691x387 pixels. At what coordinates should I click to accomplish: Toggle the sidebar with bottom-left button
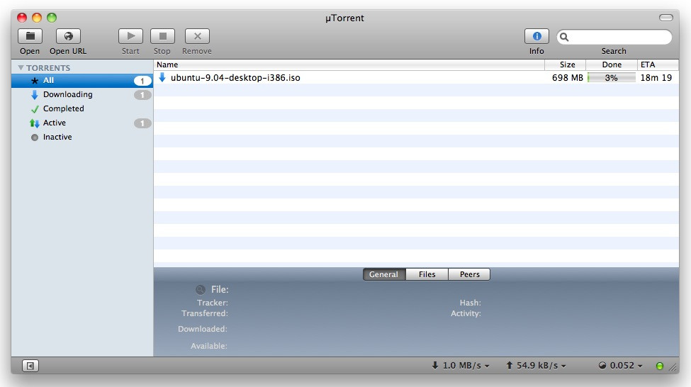click(x=30, y=366)
